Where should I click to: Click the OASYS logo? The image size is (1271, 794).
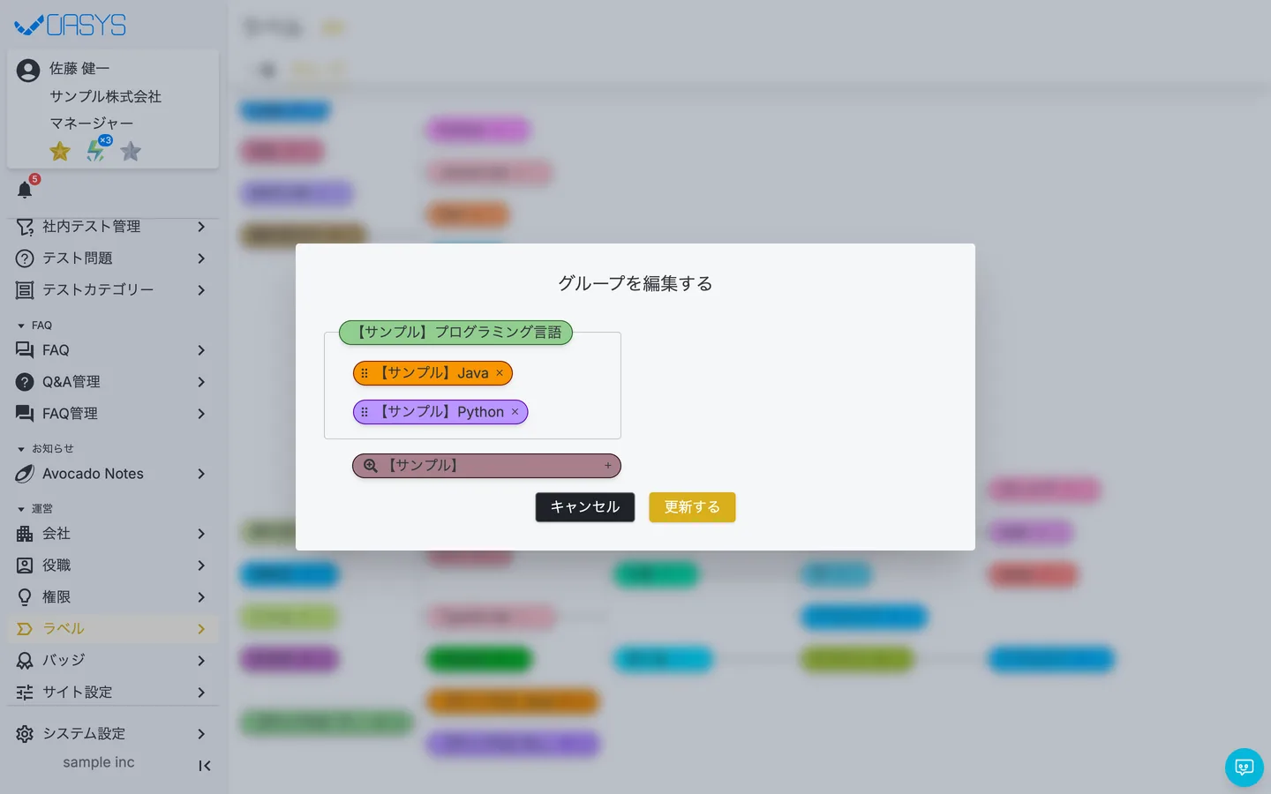(71, 26)
